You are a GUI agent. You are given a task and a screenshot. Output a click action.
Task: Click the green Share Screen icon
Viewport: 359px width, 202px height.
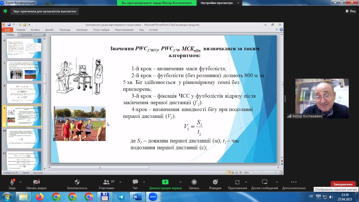165,182
